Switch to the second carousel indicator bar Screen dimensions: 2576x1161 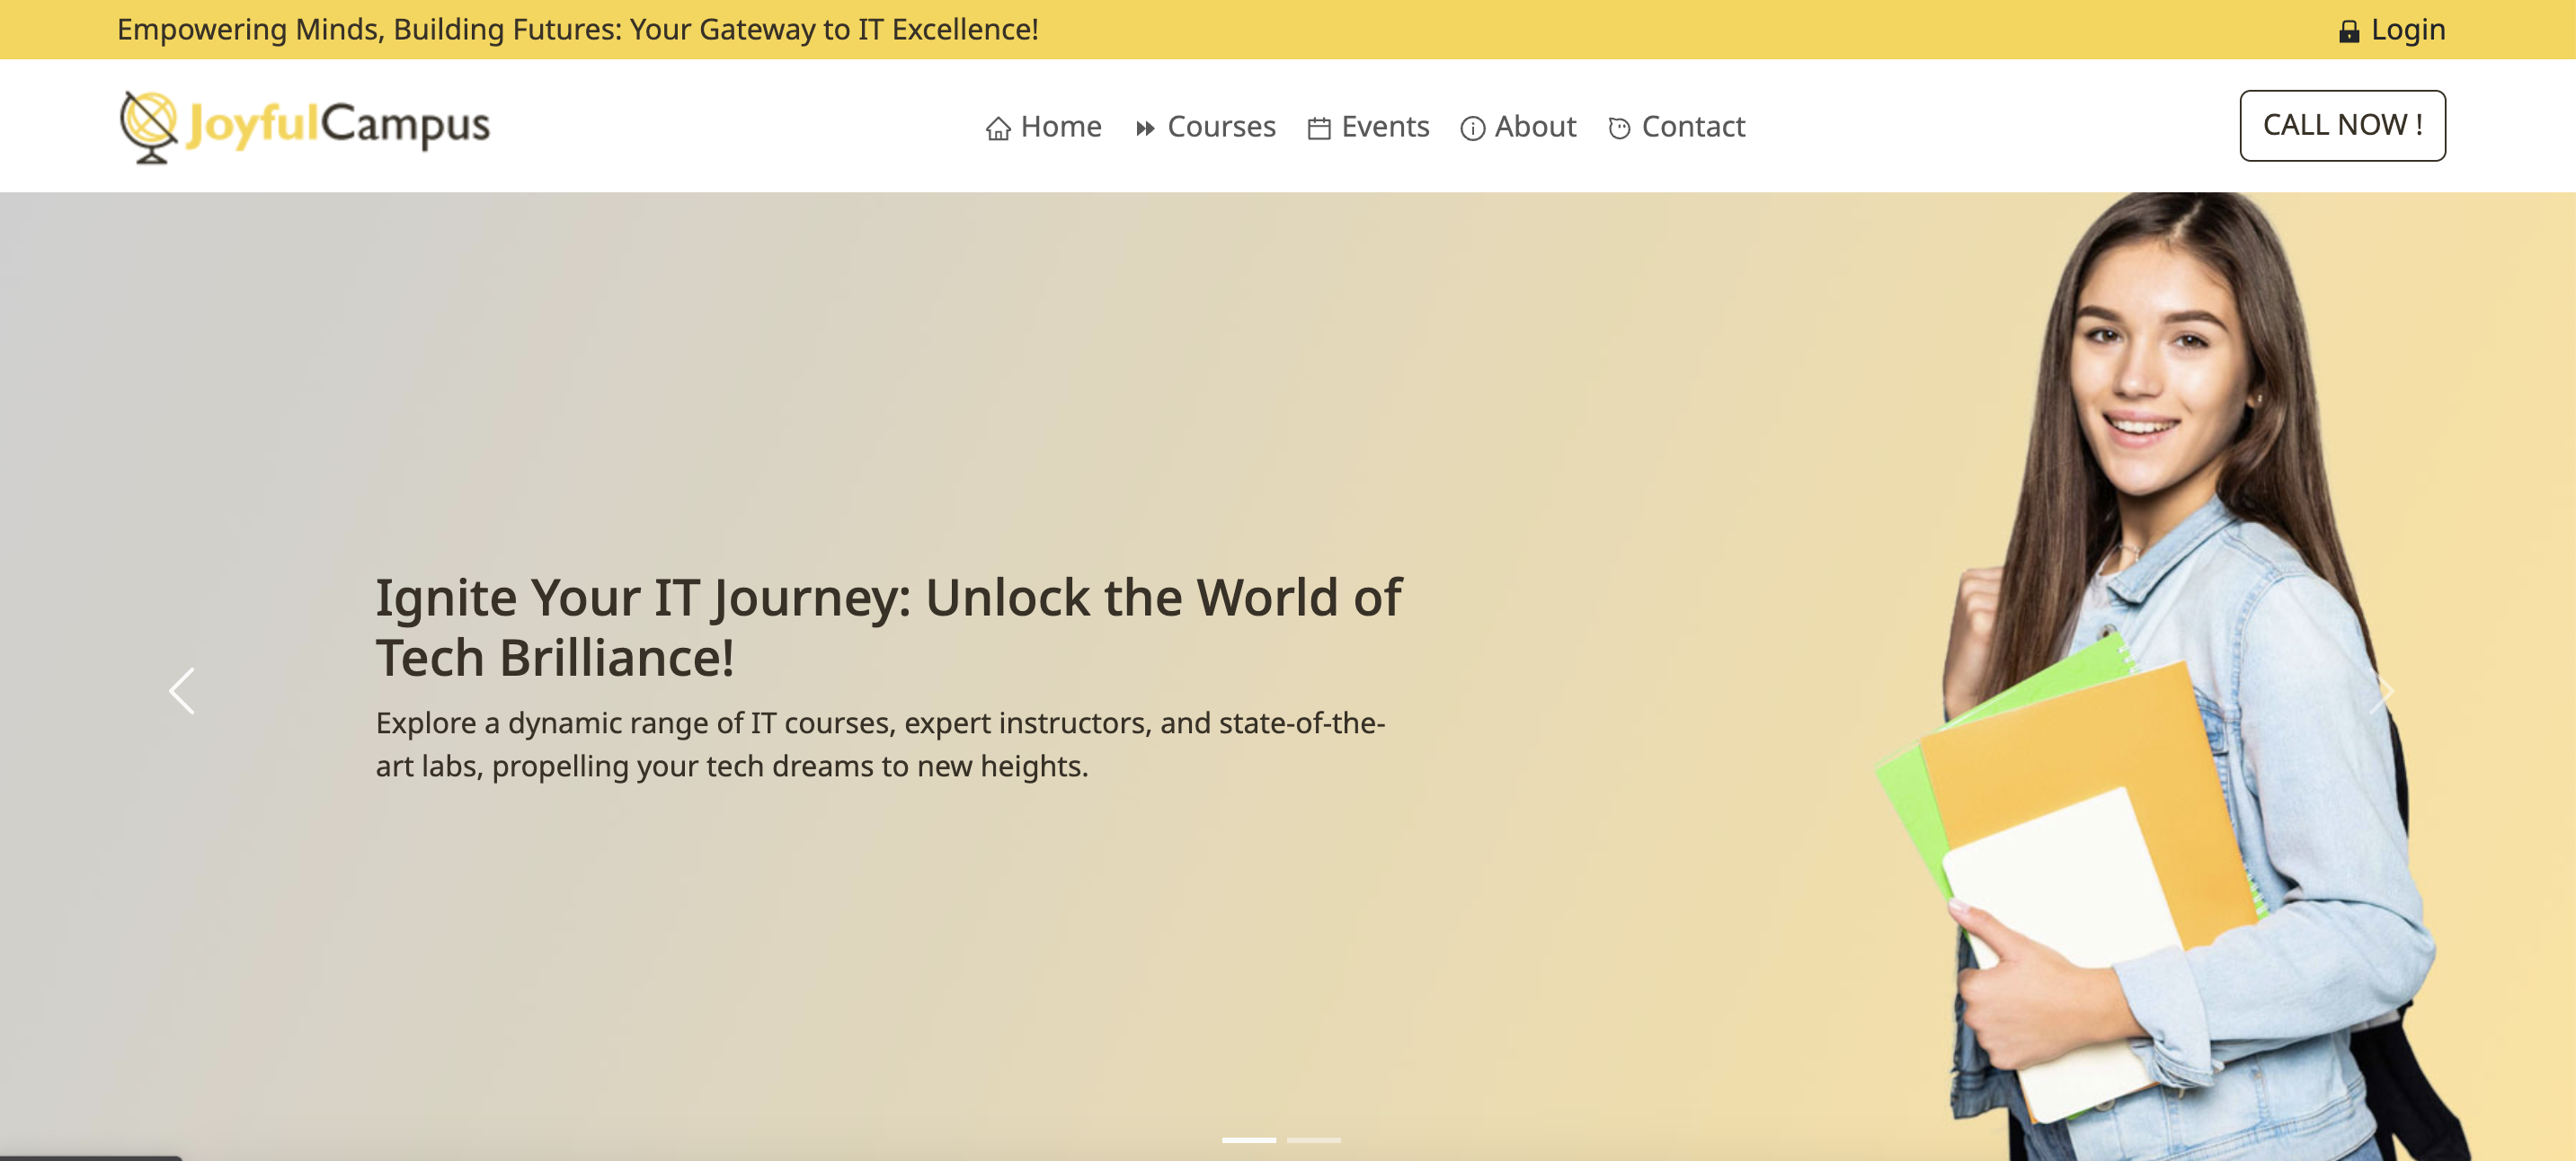[1313, 1140]
